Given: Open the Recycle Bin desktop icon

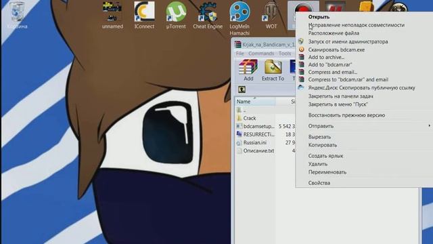Looking at the screenshot, I should (17, 15).
